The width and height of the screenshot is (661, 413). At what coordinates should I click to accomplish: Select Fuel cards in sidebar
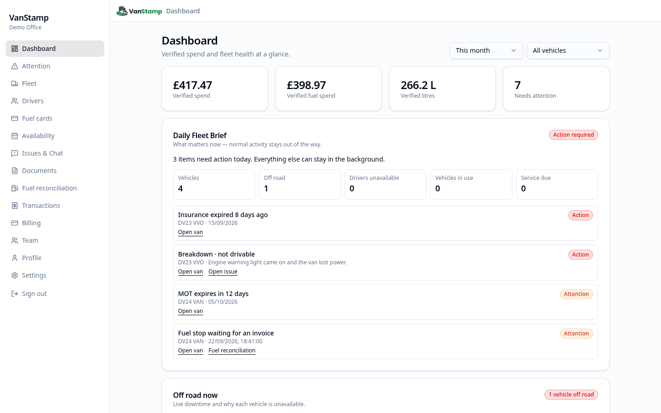55,118
